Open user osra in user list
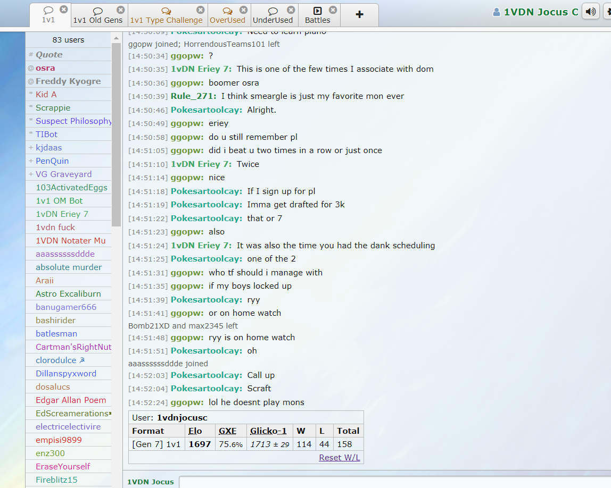The height and width of the screenshot is (488, 611). [x=69, y=68]
